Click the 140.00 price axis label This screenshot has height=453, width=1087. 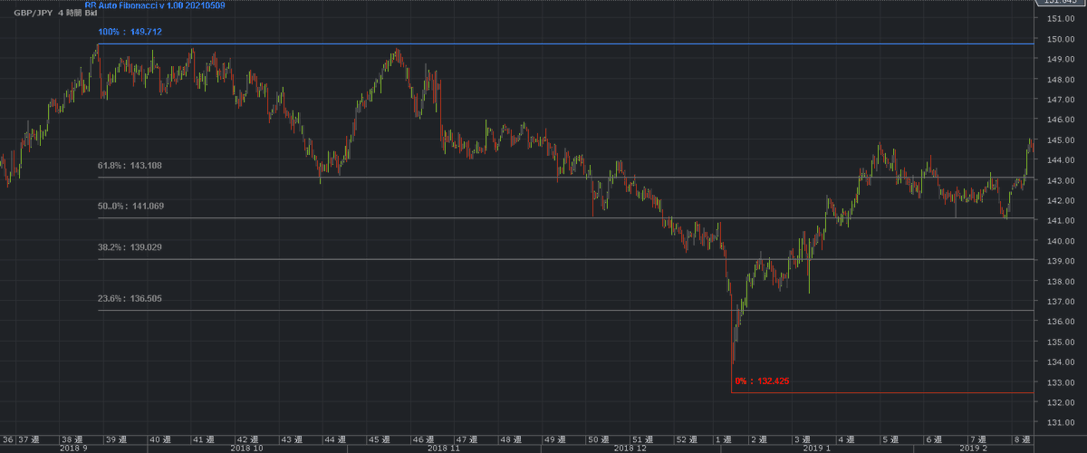(1059, 241)
